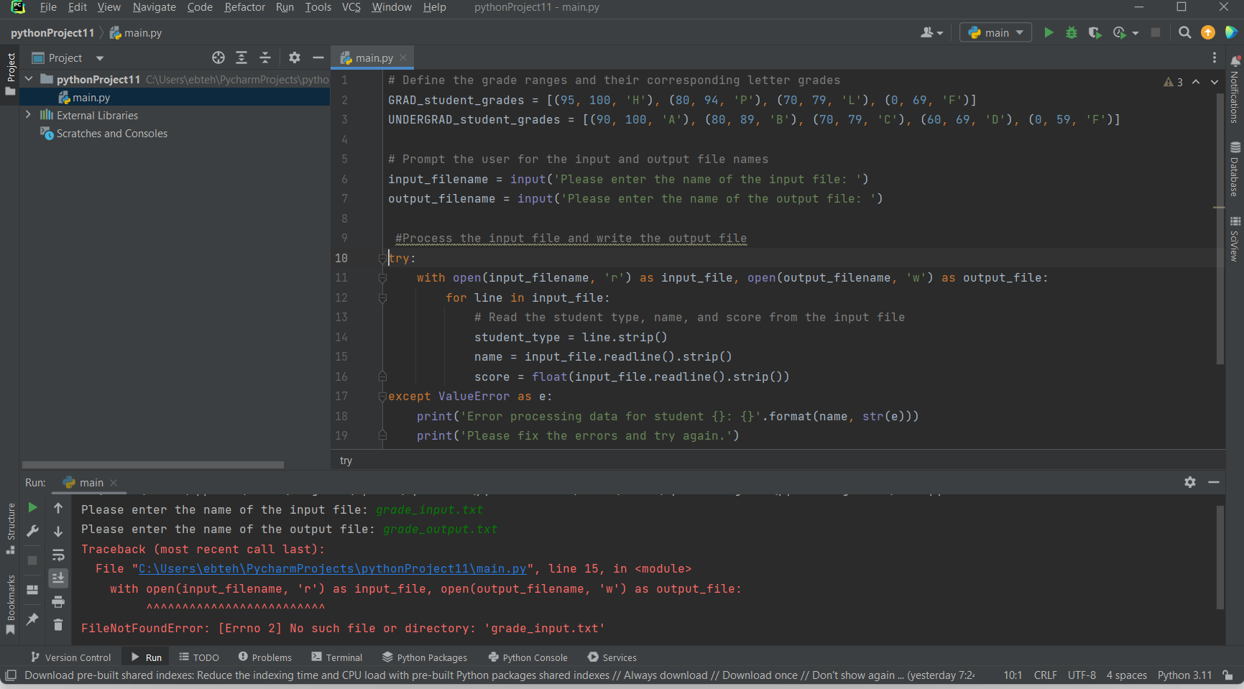The image size is (1244, 689).
Task: Open the main run configuration dropdown
Action: [x=996, y=32]
